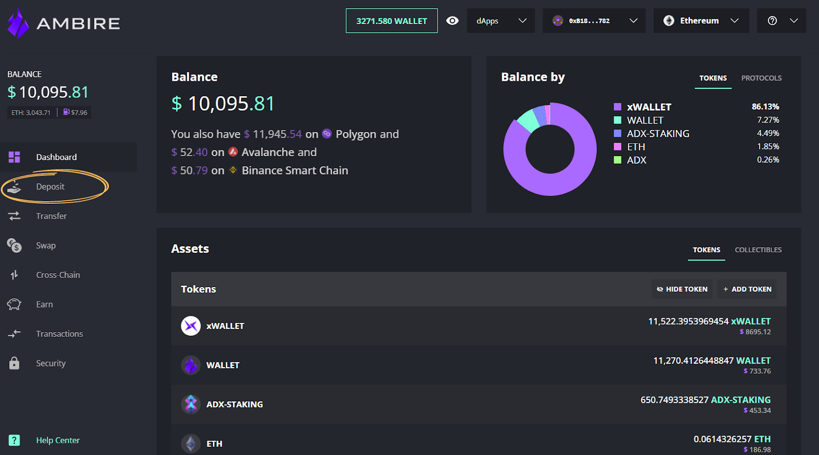This screenshot has height=455, width=819.
Task: Click the Hide Token button
Action: click(682, 289)
